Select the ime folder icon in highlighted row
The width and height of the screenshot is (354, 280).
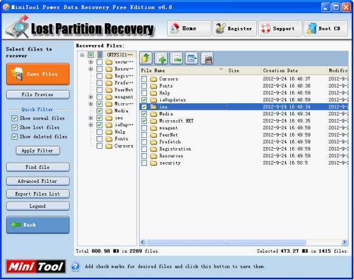pyautogui.click(x=154, y=107)
